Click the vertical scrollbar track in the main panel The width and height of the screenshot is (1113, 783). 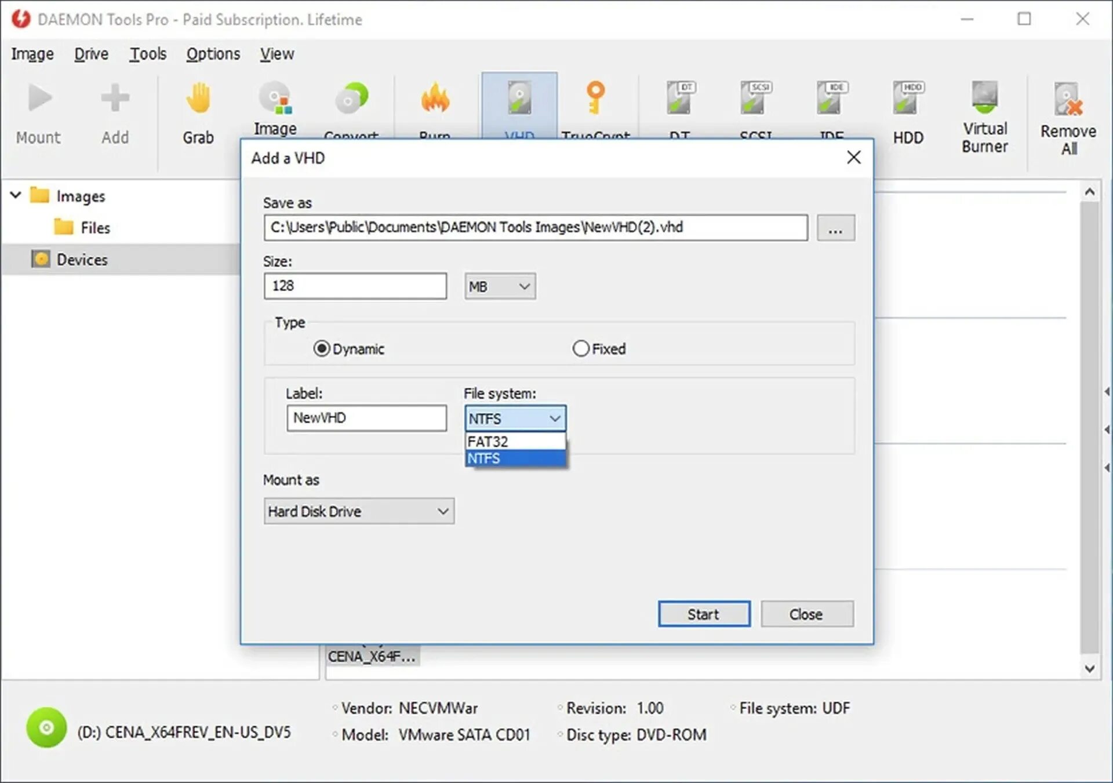tap(1090, 429)
